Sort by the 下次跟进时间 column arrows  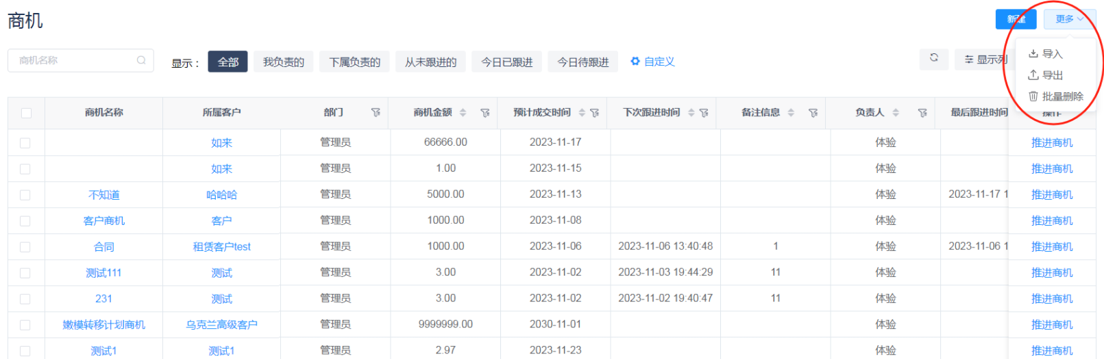[691, 113]
